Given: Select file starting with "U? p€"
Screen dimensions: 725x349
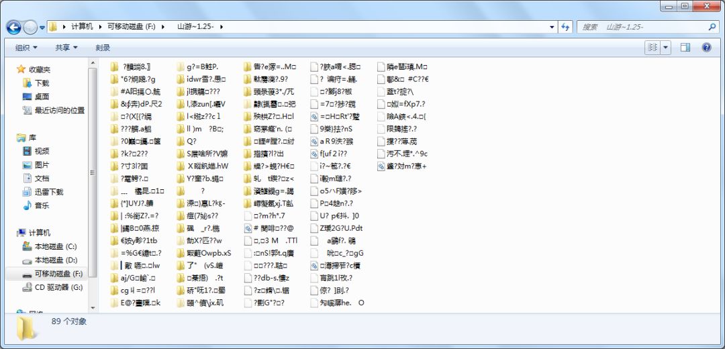Looking at the screenshot, I should 335,215.
